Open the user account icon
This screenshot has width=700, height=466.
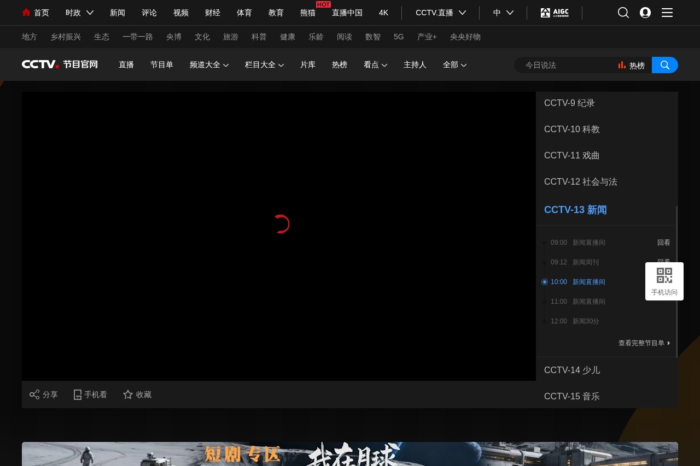point(645,13)
